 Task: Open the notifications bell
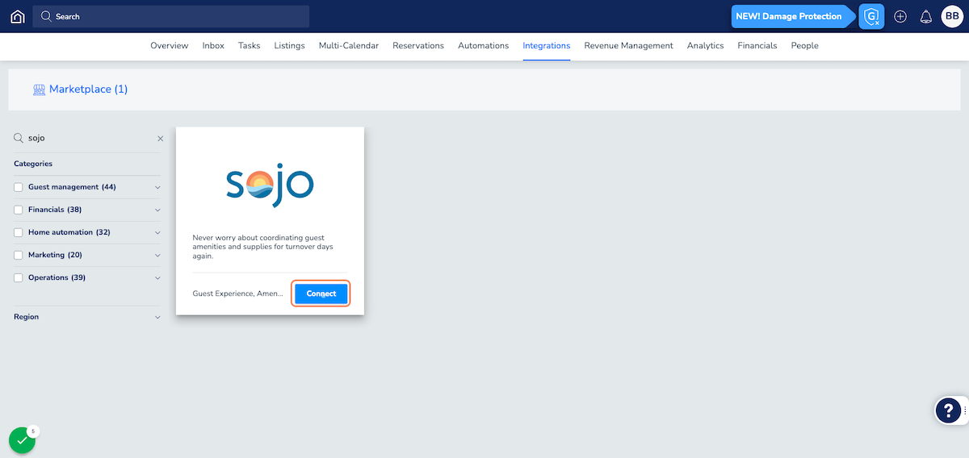(x=926, y=16)
